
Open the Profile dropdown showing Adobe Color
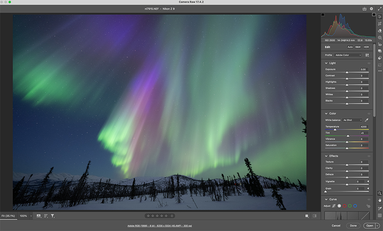[x=348, y=55]
